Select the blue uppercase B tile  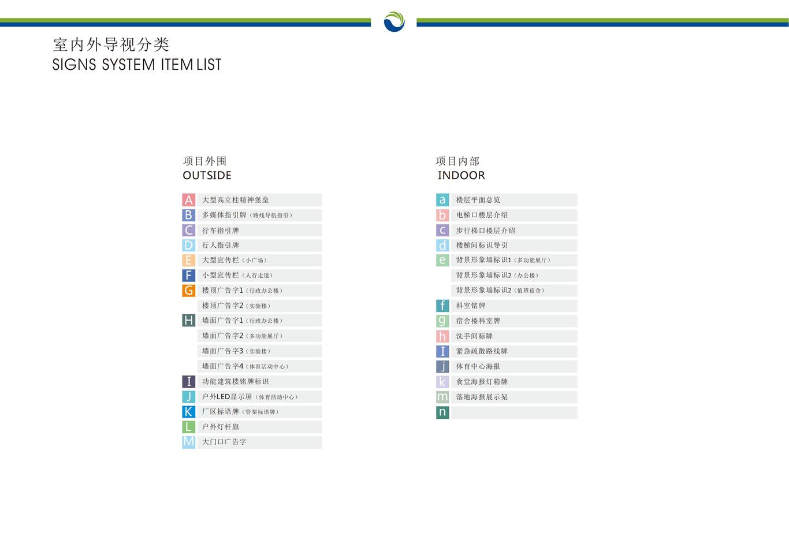[188, 215]
